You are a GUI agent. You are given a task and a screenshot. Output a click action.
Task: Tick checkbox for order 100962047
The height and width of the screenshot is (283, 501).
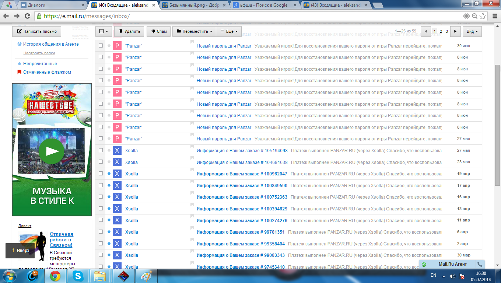coord(101,174)
